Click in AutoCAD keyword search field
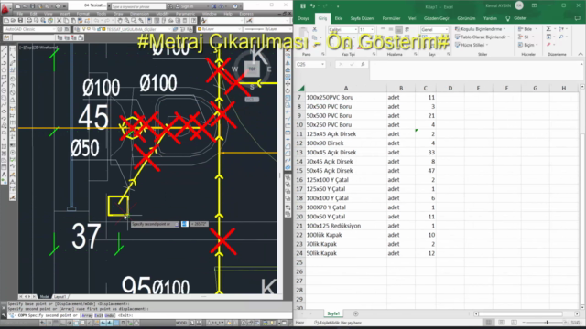586x329 pixels. (138, 6)
